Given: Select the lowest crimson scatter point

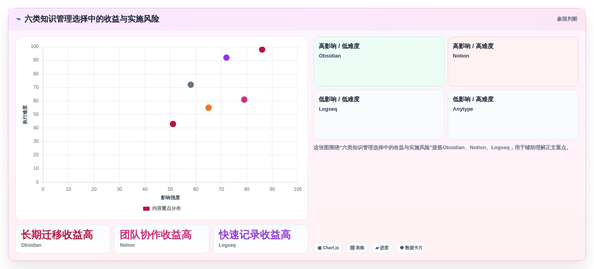Looking at the screenshot, I should coord(173,124).
